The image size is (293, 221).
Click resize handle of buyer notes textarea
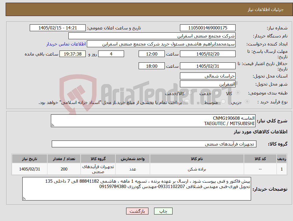pyautogui.click(x=24, y=199)
